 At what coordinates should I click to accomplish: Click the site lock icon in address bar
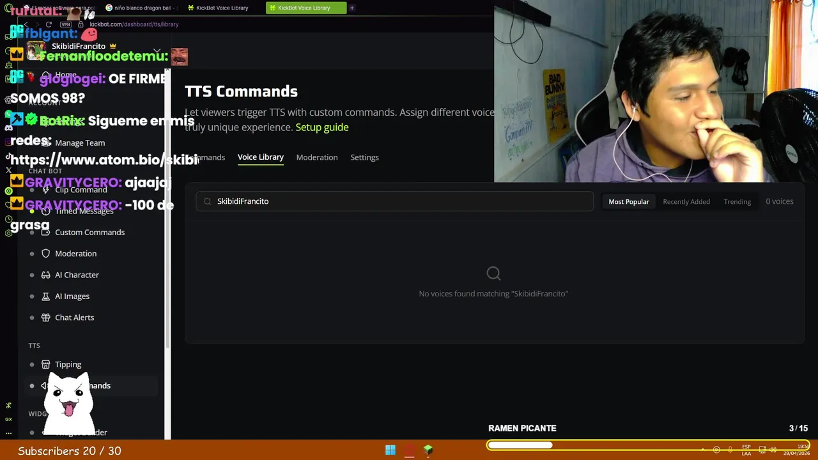point(81,24)
